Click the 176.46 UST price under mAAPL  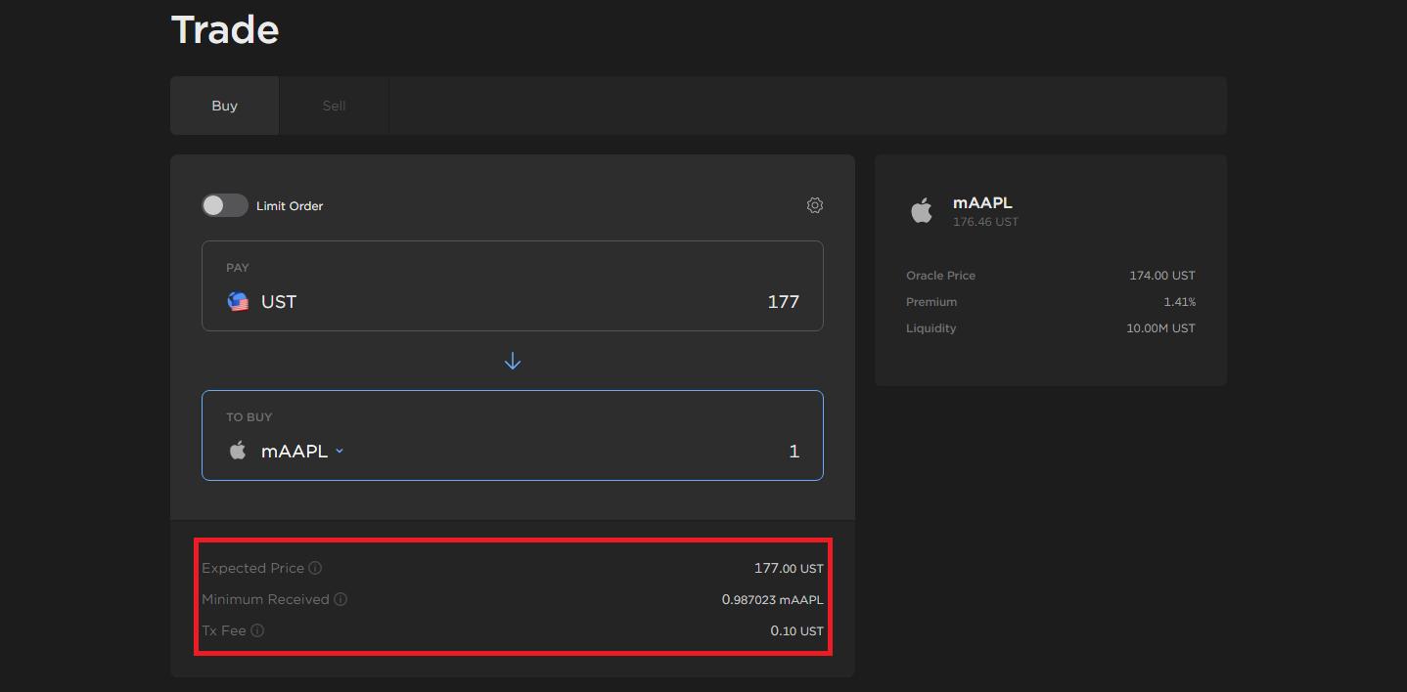[x=985, y=221]
